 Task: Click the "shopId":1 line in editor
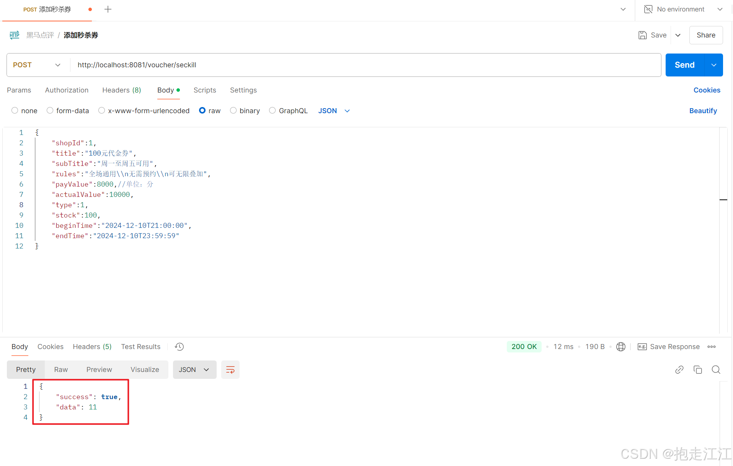[74, 143]
